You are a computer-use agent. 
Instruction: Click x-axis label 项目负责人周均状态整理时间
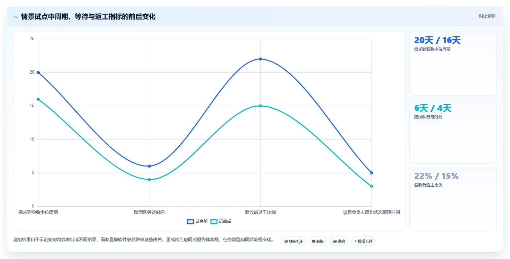coord(371,212)
